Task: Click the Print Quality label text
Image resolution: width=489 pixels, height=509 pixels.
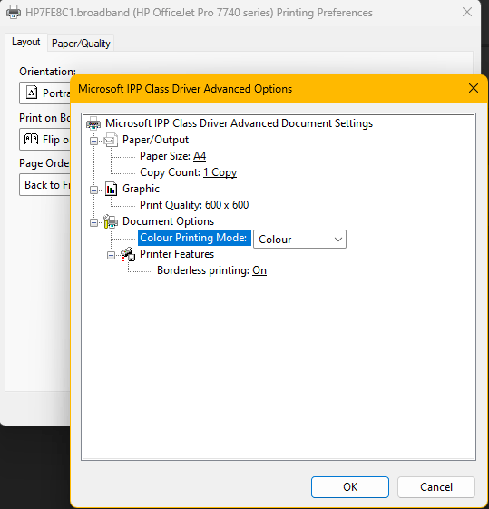Action: [171, 205]
